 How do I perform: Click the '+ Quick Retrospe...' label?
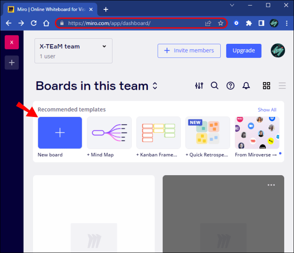click(207, 155)
